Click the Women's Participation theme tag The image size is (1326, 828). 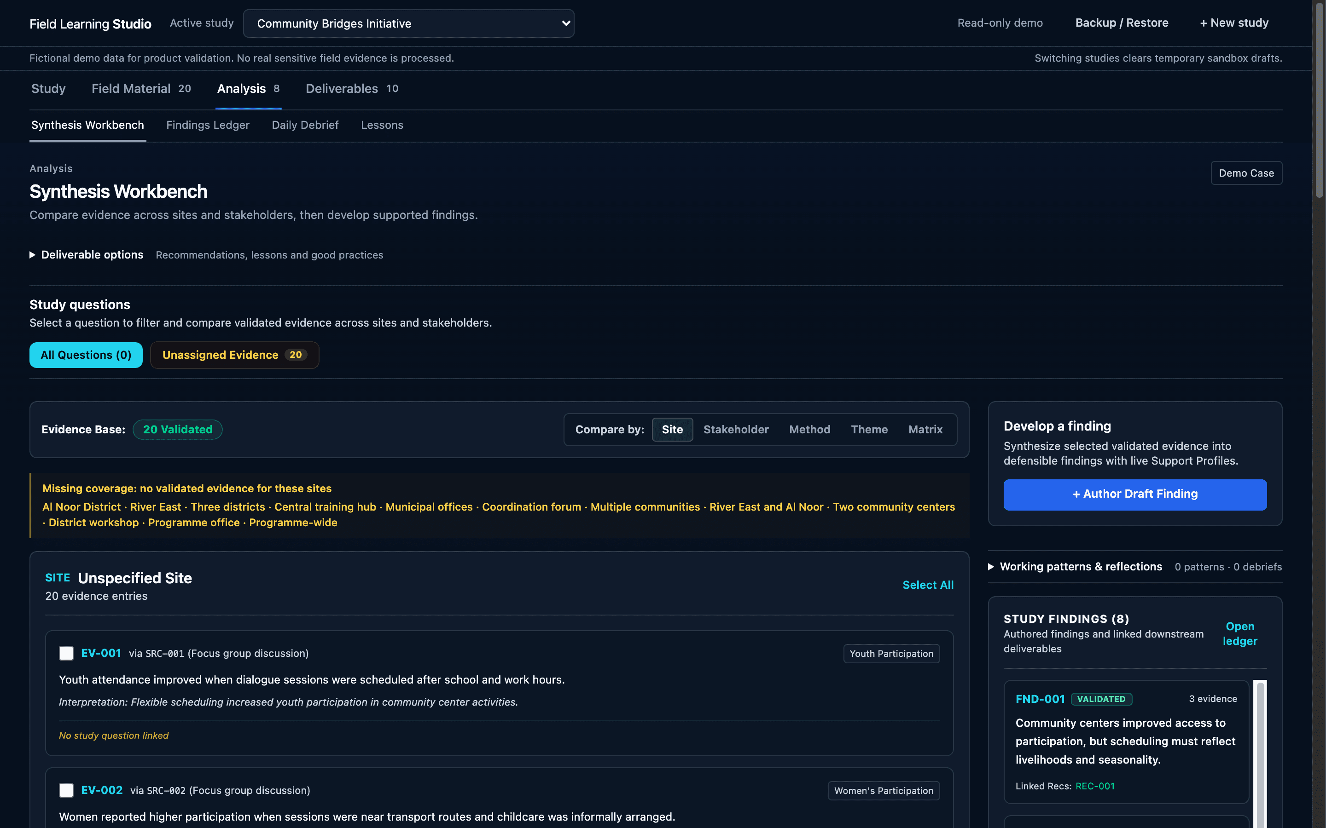(883, 791)
